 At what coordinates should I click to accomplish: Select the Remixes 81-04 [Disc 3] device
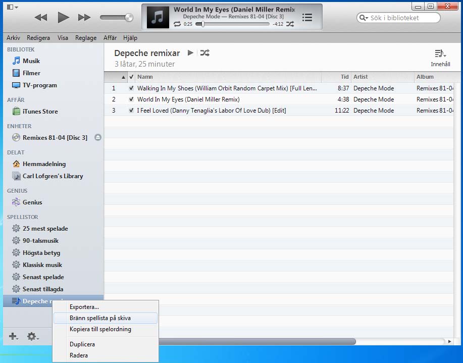pyautogui.click(x=55, y=138)
